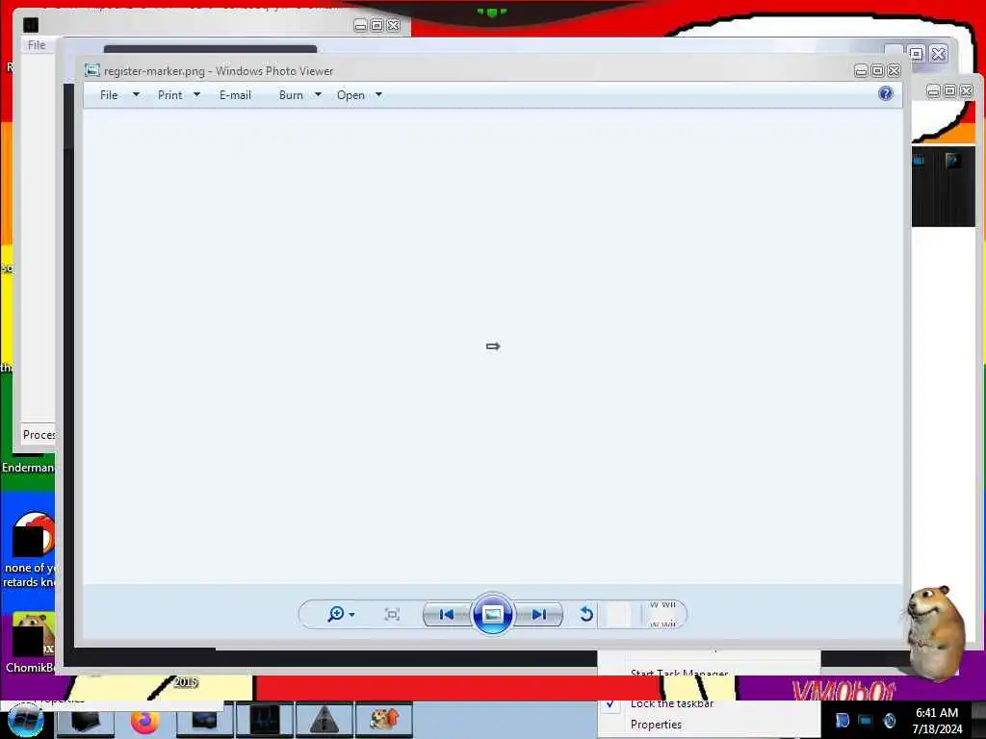Open the Burn menu

(291, 95)
